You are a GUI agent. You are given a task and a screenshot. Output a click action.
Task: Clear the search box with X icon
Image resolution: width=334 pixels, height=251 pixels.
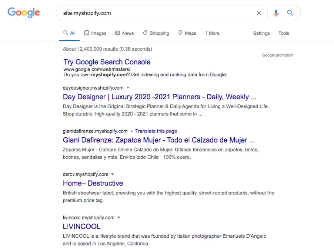click(x=259, y=13)
